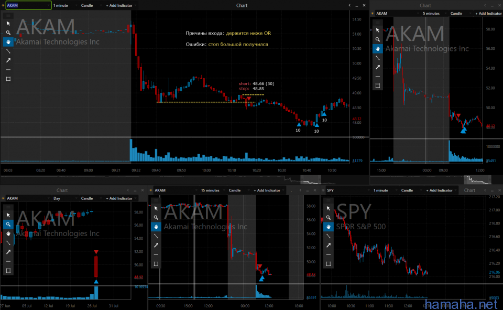This screenshot has width=503, height=310.
Task: Open the '1 minute' timeframe dropdown on the AKAM chart
Action: [x=64, y=5]
